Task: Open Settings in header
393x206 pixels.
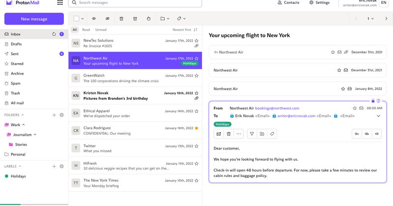Action: 319,2
